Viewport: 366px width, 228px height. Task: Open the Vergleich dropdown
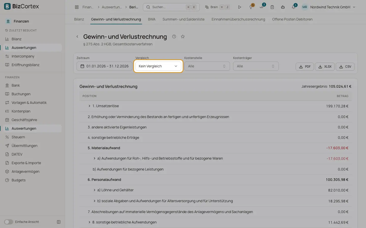158,66
